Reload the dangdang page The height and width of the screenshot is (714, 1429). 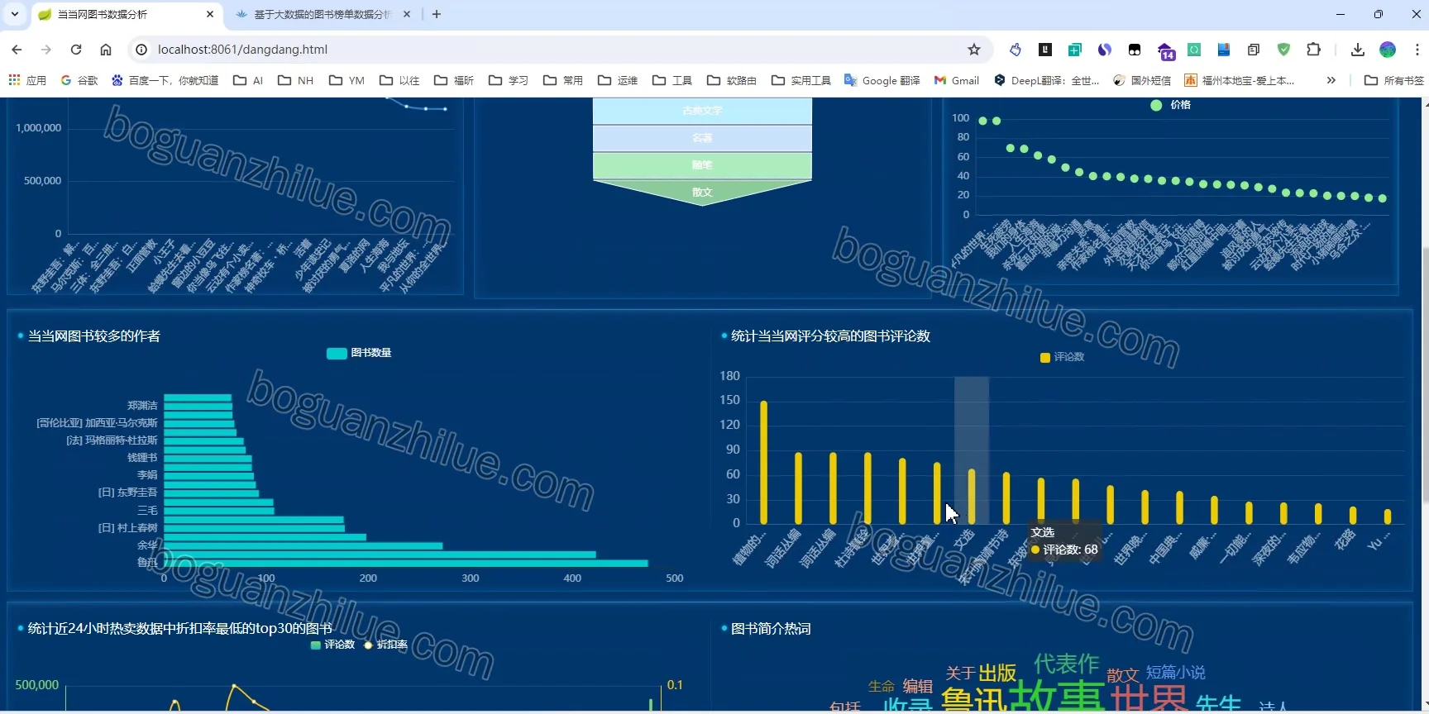click(x=76, y=50)
